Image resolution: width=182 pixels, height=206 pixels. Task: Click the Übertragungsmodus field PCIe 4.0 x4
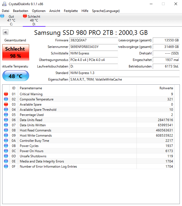point(94,60)
